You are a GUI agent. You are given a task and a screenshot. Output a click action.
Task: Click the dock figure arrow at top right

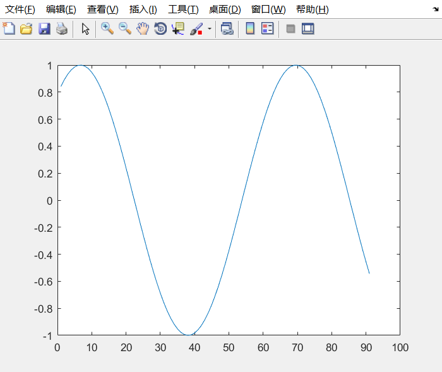coord(436,9)
